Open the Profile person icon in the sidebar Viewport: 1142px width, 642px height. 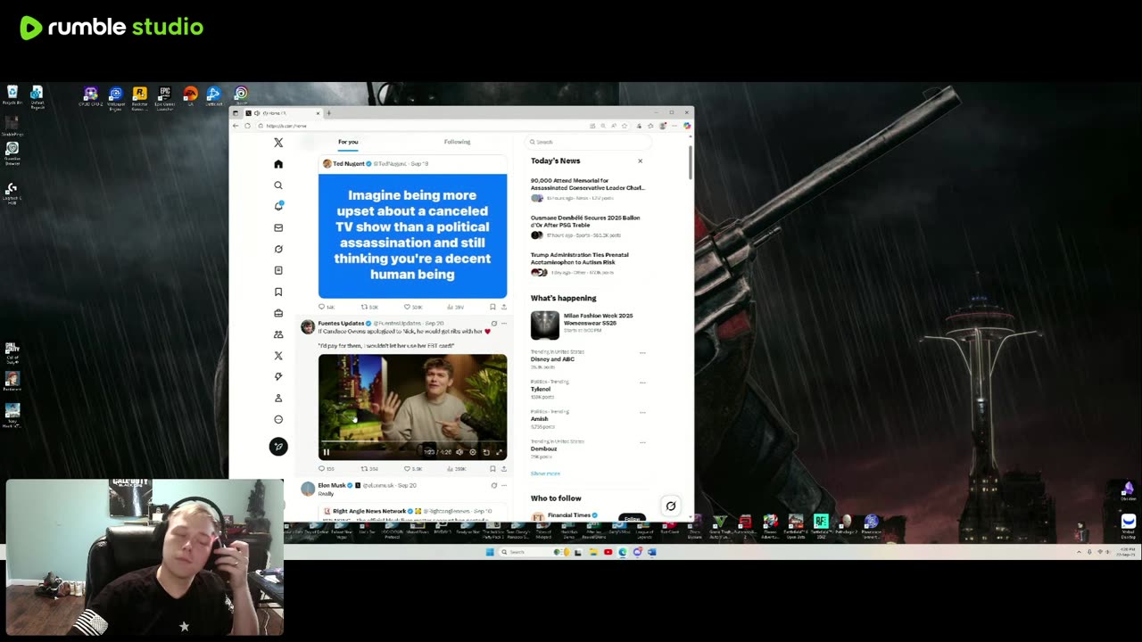278,398
